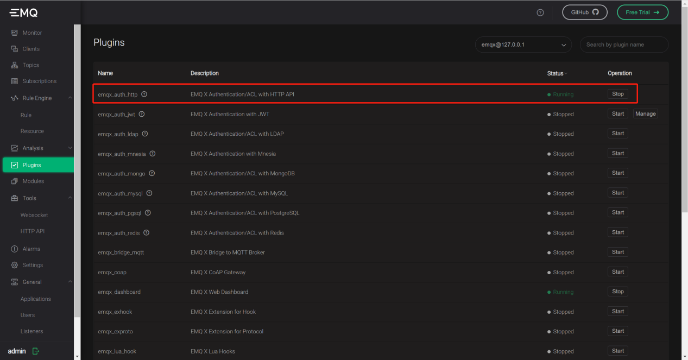Start the emqx_coap plugin
This screenshot has height=360, width=688.
pyautogui.click(x=618, y=271)
